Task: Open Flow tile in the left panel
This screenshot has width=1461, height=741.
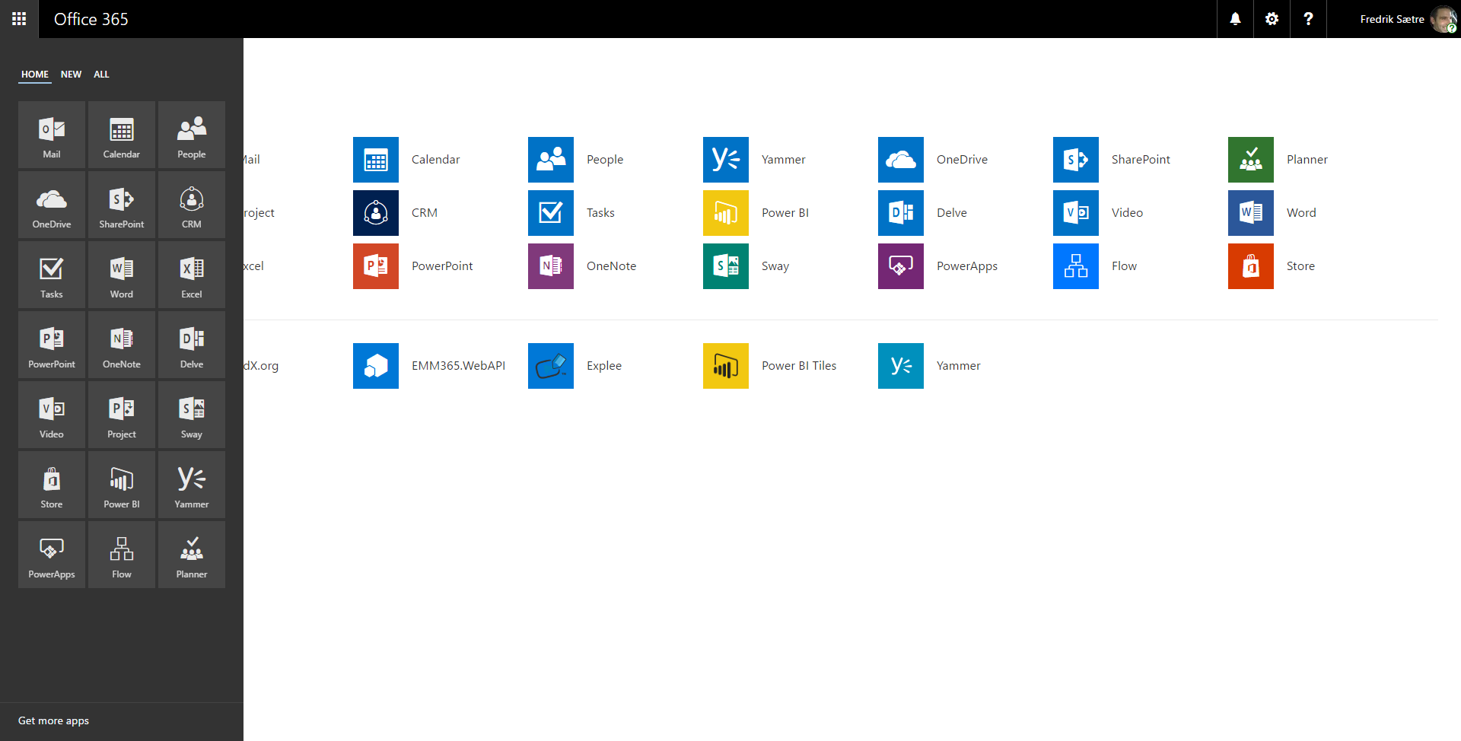Action: pyautogui.click(x=122, y=555)
